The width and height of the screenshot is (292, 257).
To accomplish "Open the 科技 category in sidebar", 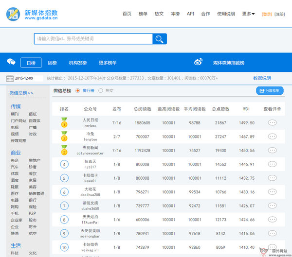I will (x=15, y=253).
